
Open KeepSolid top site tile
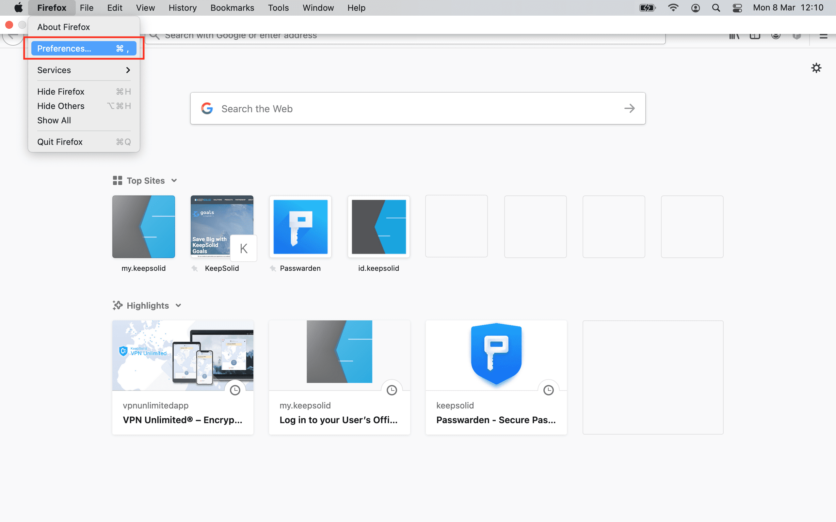pos(222,226)
